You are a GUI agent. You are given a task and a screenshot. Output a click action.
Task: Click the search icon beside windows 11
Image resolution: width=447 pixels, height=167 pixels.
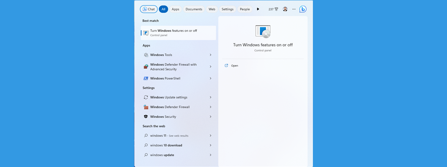click(146, 136)
